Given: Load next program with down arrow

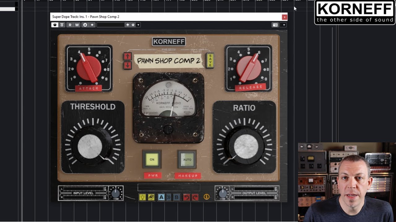Looking at the screenshot, I should pos(133,25).
